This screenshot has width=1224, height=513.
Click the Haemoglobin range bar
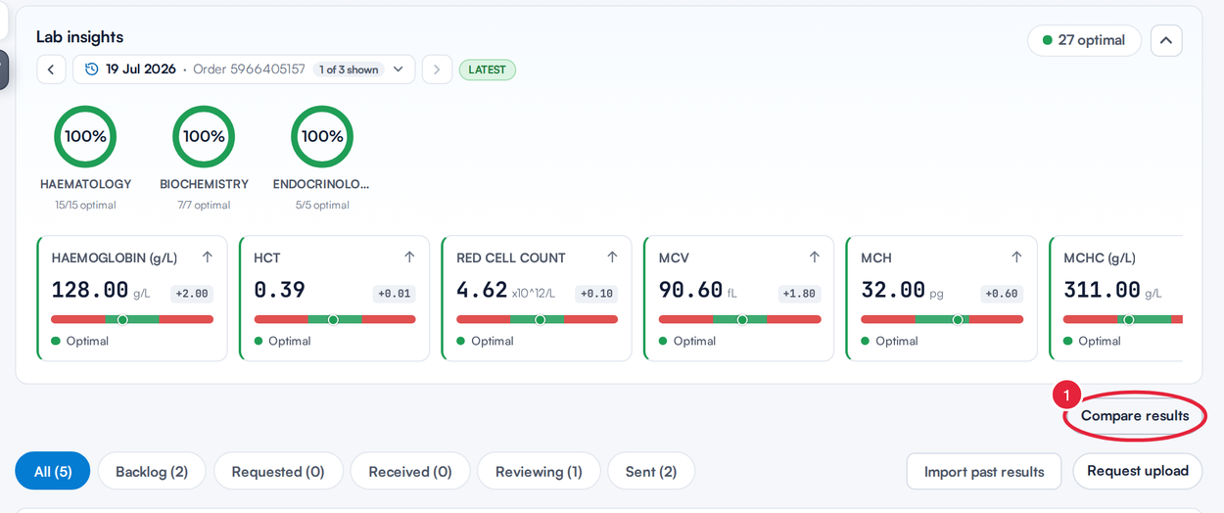click(132, 319)
